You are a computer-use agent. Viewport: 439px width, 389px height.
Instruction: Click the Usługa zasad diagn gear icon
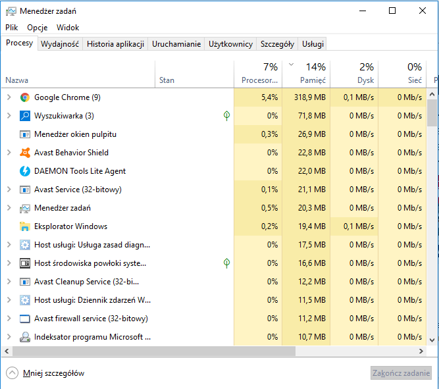[25, 245]
